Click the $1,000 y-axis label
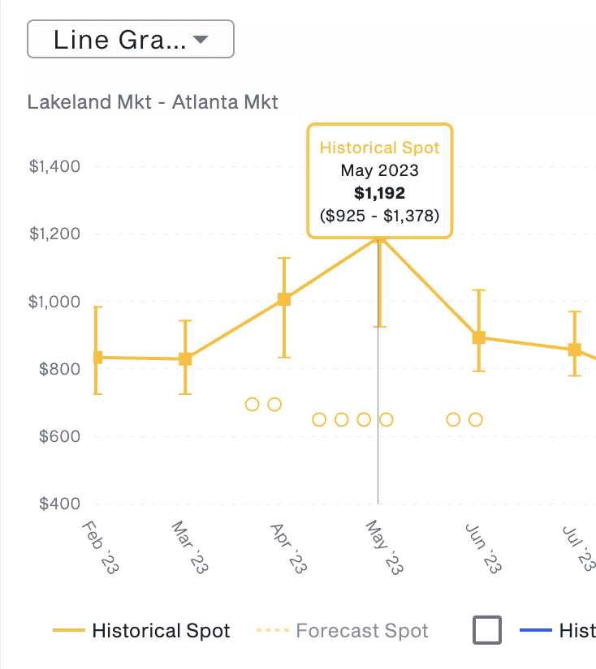Image resolution: width=596 pixels, height=669 pixels. pos(54,302)
